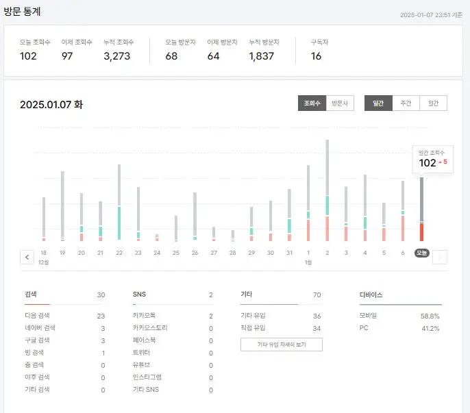Screen dimensions: 470x413
Task: Click the 카카오스토리 row
Action: click(173, 328)
